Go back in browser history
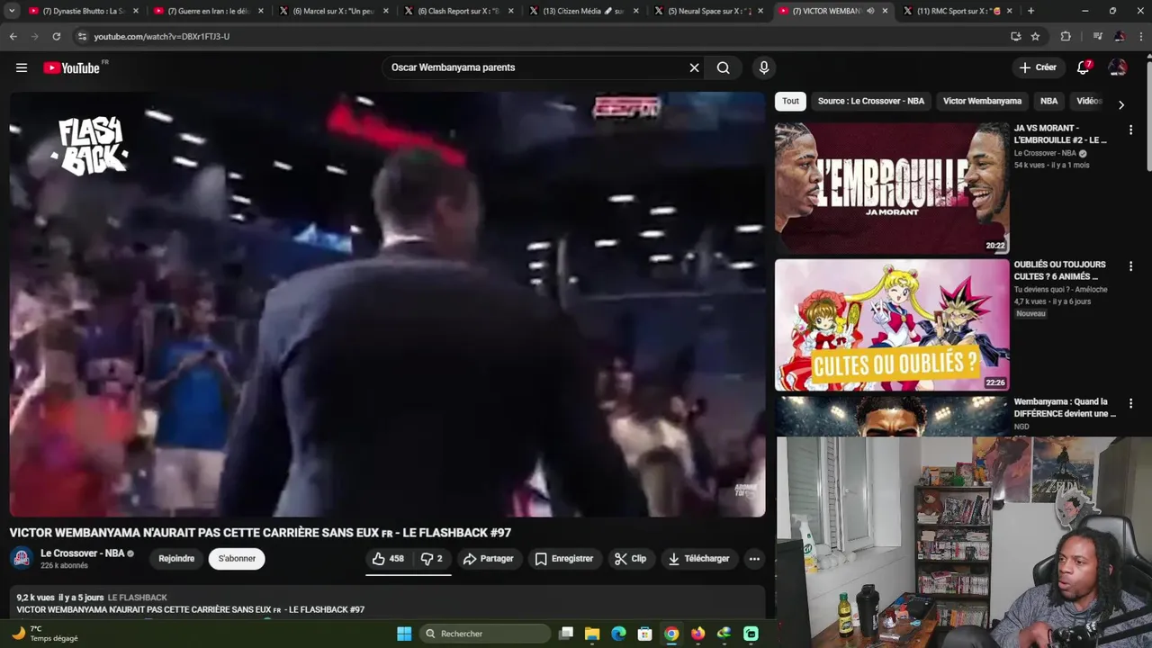Viewport: 1152px width, 648px height. click(x=13, y=36)
